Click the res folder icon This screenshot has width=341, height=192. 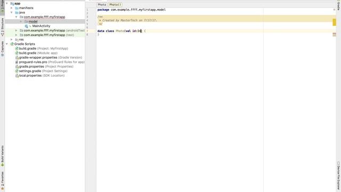click(17, 39)
